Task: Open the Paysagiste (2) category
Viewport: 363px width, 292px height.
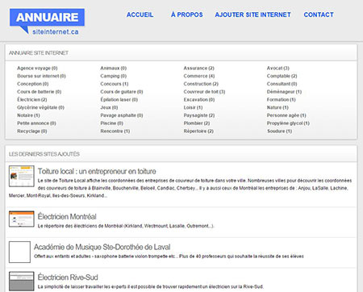Action: pyautogui.click(x=199, y=115)
